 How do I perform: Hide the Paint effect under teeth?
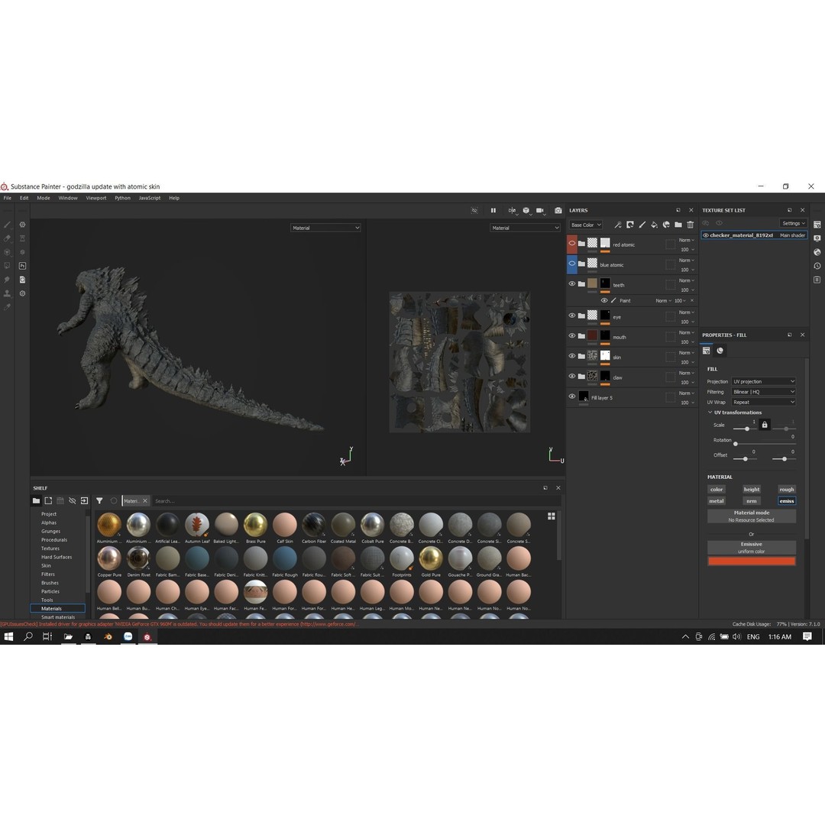(x=604, y=300)
